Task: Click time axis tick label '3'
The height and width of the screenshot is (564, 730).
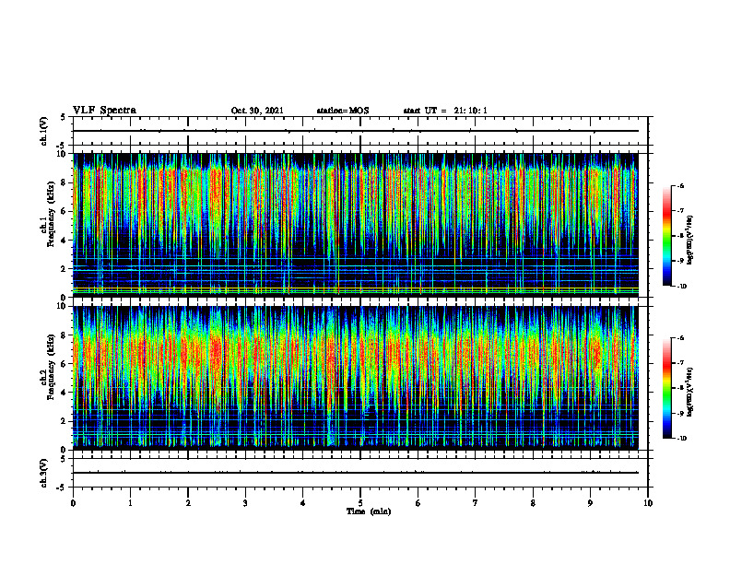Action: [x=245, y=503]
